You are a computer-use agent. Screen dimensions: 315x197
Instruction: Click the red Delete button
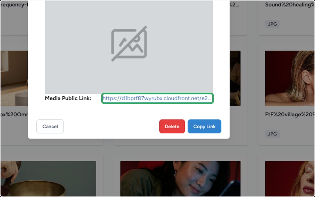pos(172,126)
